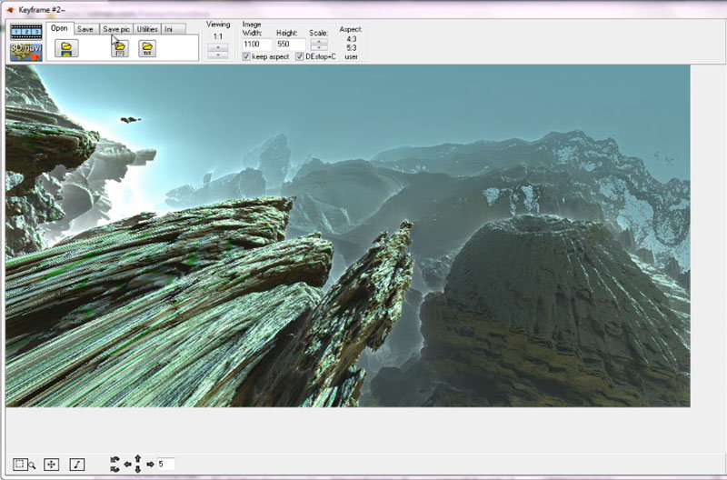Screen dimensions: 727x480
Task: Pick the line/eyedropper tool at bottom
Action: (x=77, y=464)
